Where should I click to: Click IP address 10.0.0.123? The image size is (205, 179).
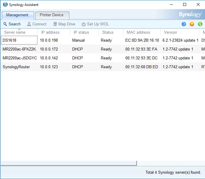click(x=49, y=67)
